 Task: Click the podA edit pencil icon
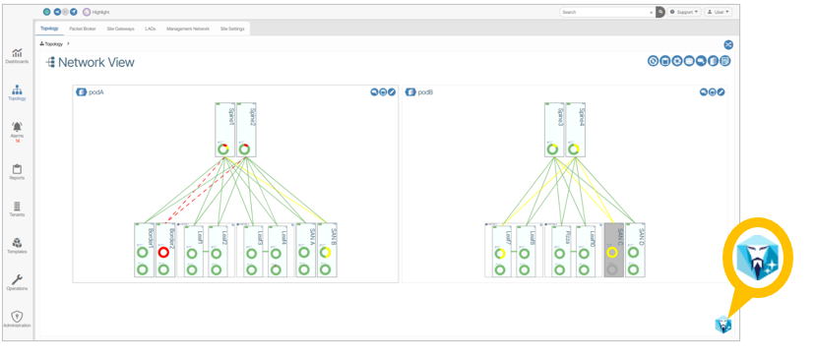point(392,92)
